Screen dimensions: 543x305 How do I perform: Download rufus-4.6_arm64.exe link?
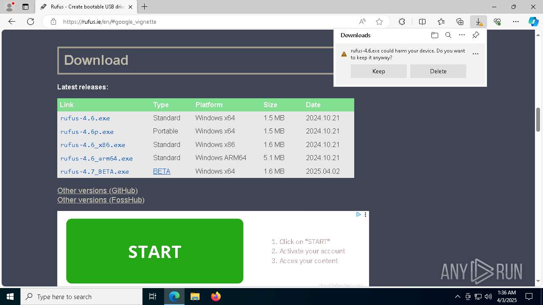pos(97,158)
